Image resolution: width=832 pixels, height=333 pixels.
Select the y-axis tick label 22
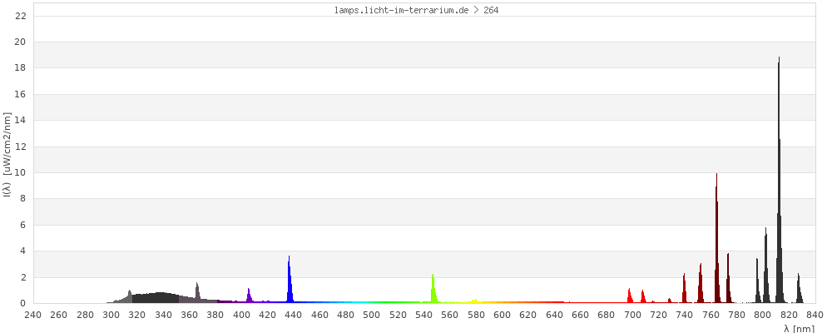click(x=21, y=16)
